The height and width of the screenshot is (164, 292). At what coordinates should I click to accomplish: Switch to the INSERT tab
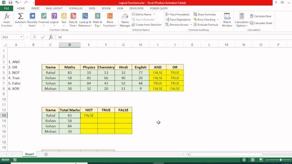[x=35, y=8]
